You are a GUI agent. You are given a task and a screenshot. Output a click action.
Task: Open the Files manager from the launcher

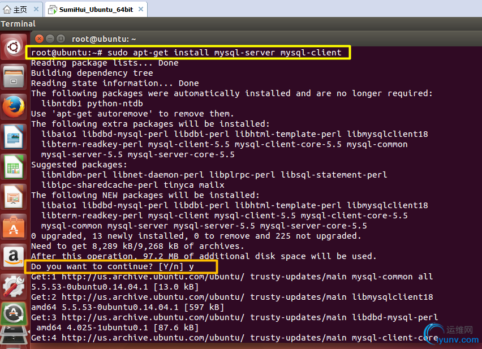point(14,77)
